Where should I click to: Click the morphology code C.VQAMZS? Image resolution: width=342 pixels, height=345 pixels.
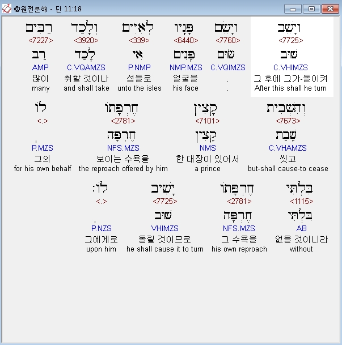click(86, 67)
